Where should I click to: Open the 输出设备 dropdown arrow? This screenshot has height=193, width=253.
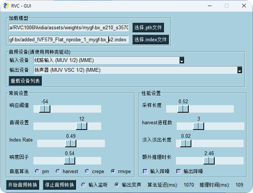pyautogui.click(x=239, y=70)
